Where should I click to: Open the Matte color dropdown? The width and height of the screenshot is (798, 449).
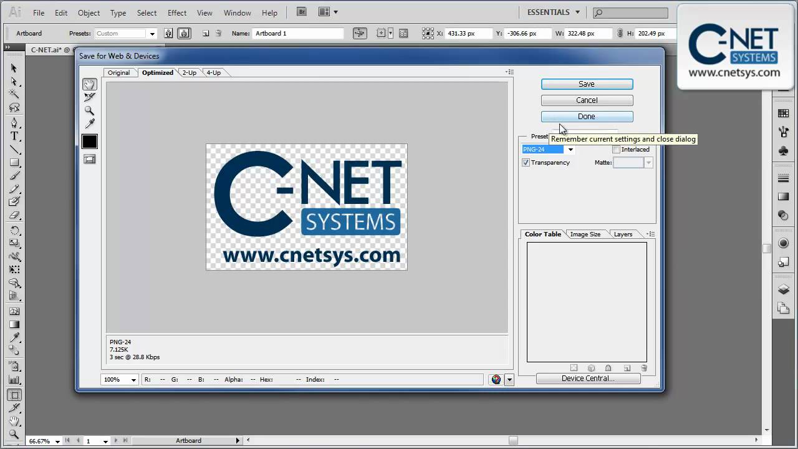coord(648,162)
